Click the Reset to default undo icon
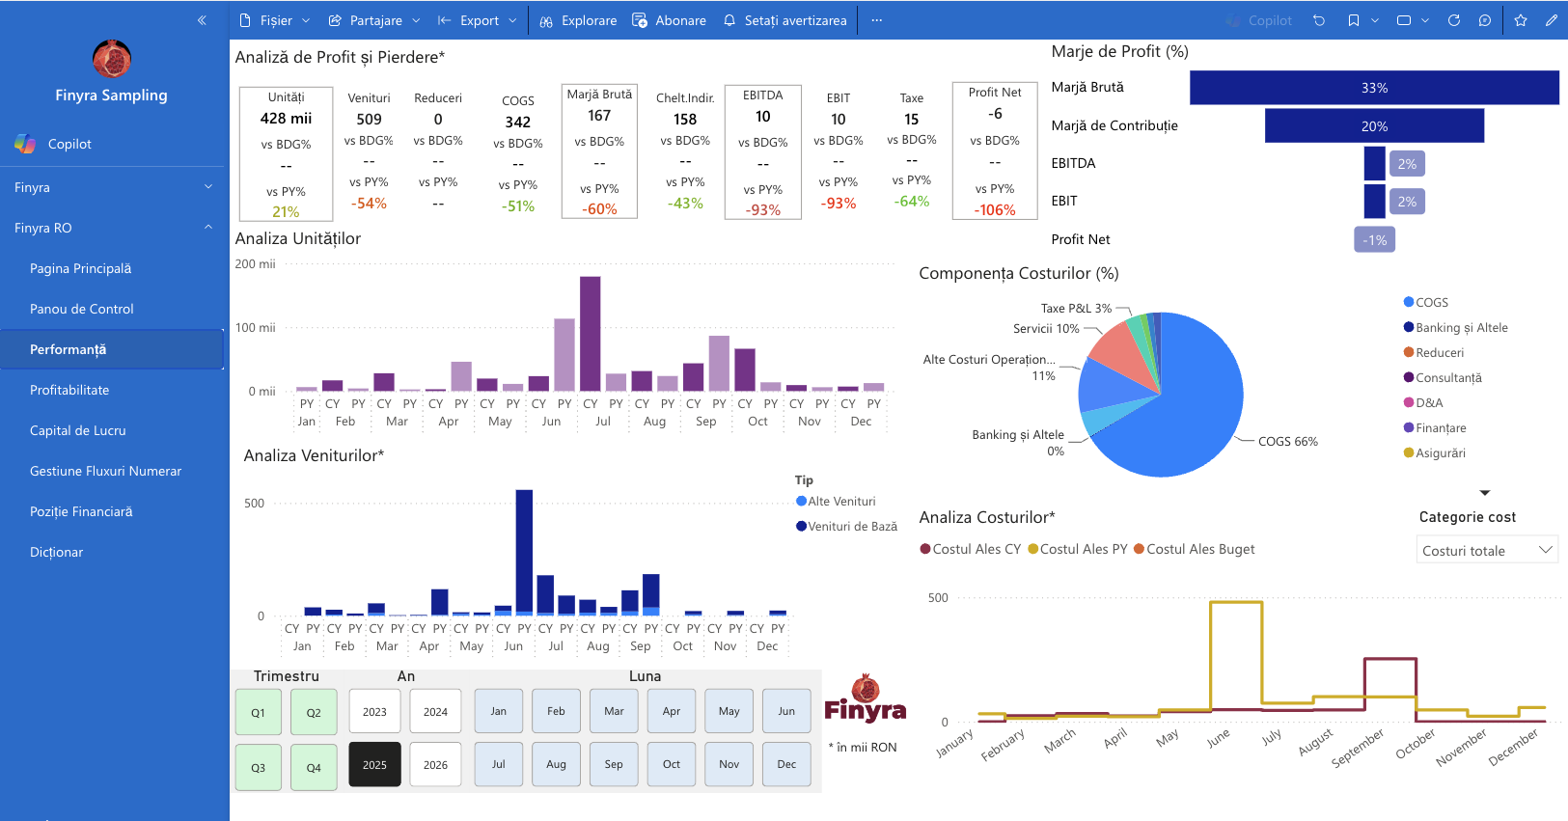Viewport: 1568px width, 821px height. pos(1319,20)
